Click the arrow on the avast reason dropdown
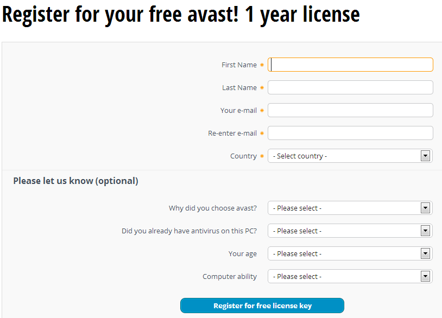The image size is (442, 318). [x=425, y=208]
